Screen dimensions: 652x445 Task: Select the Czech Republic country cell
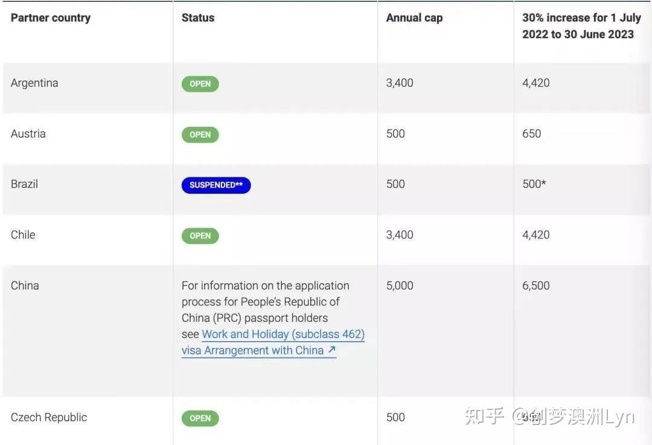click(x=49, y=417)
